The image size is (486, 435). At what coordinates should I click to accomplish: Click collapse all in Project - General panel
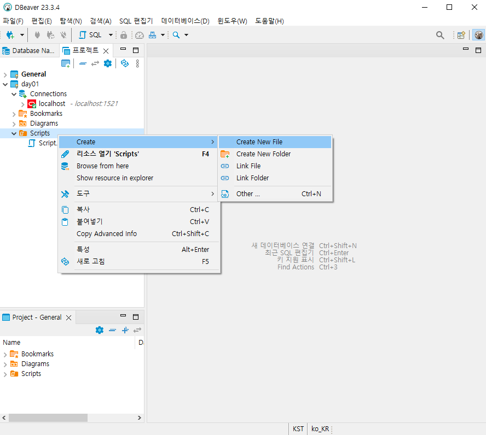tap(113, 331)
